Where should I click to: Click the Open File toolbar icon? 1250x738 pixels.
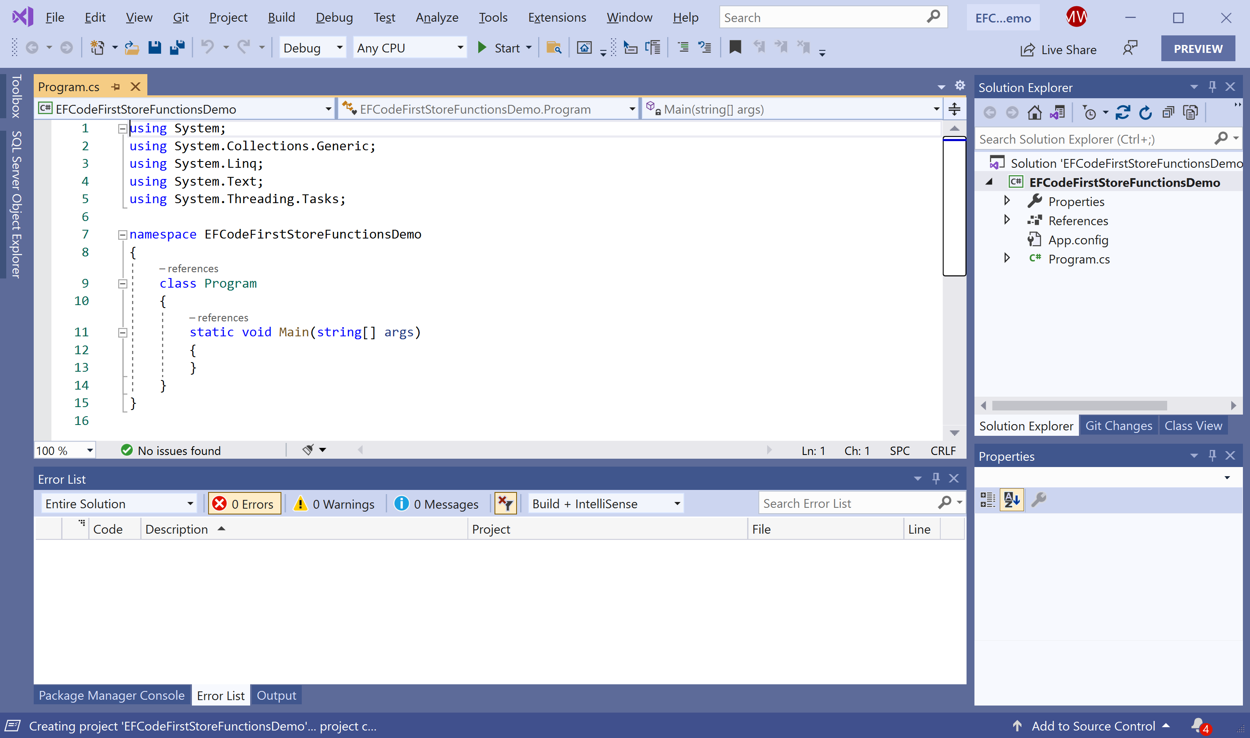click(x=132, y=48)
